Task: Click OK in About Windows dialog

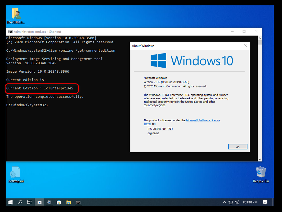Action: [x=238, y=147]
